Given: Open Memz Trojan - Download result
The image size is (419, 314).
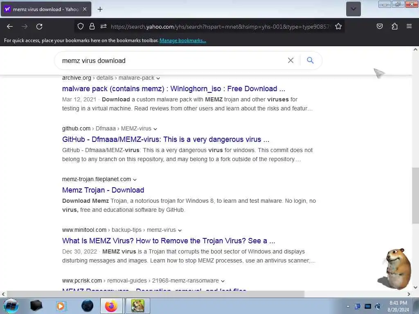Looking at the screenshot, I should [x=103, y=190].
